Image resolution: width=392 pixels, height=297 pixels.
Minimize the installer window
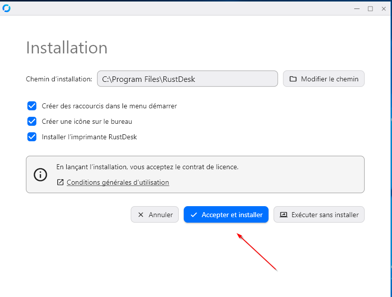pos(357,9)
